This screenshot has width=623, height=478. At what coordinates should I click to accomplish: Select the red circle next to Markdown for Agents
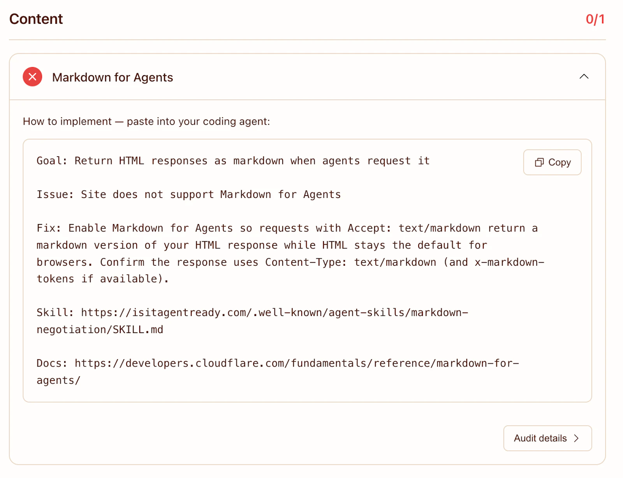pos(32,77)
